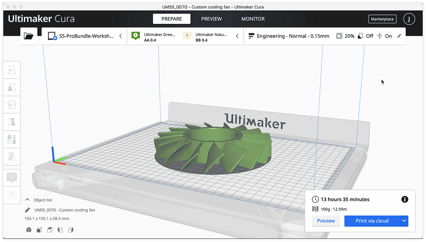Viewport: 426px width, 242px height.
Task: Open the 3D view orientation icon
Action: click(x=29, y=230)
